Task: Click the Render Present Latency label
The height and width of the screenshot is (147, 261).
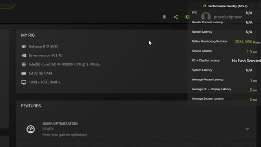Action: pos(207,22)
